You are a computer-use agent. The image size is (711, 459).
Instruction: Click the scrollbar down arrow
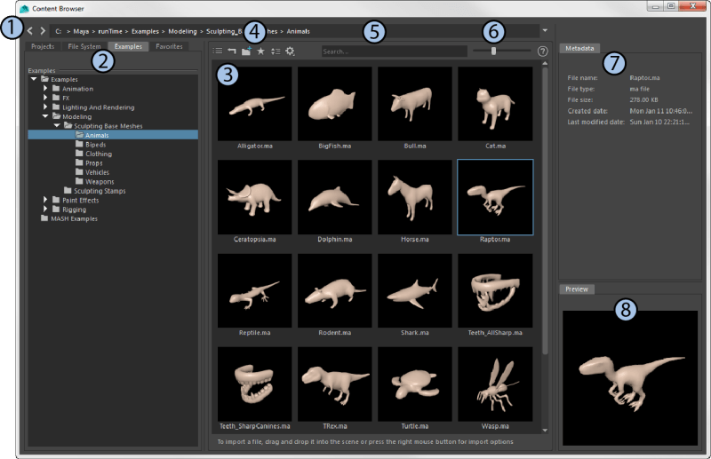pos(545,430)
